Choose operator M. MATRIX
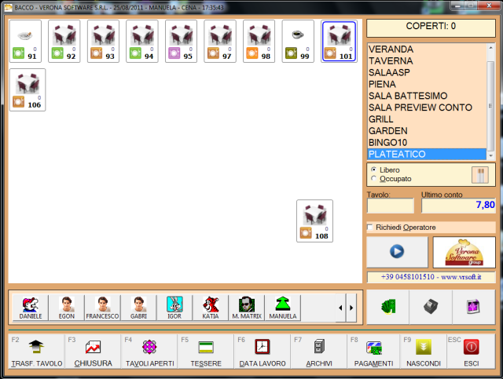The image size is (503, 379). point(247,308)
